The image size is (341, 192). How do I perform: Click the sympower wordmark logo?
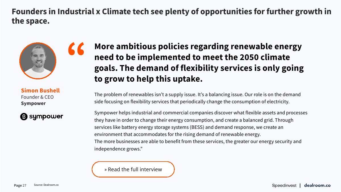pyautogui.click(x=46, y=117)
